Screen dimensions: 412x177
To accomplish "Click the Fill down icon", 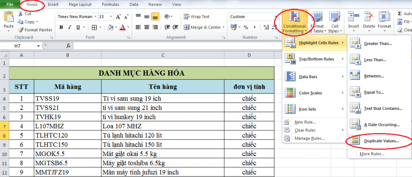I will 400,22.
